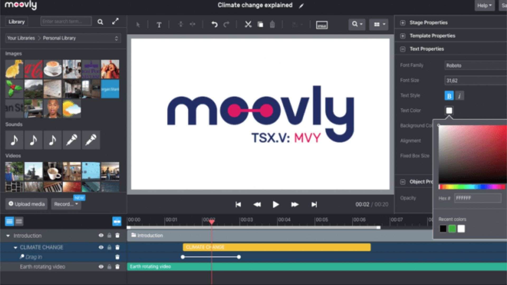Select the pointer arrow tool

tap(138, 25)
